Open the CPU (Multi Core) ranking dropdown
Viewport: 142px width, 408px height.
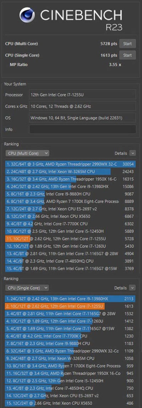point(27,153)
